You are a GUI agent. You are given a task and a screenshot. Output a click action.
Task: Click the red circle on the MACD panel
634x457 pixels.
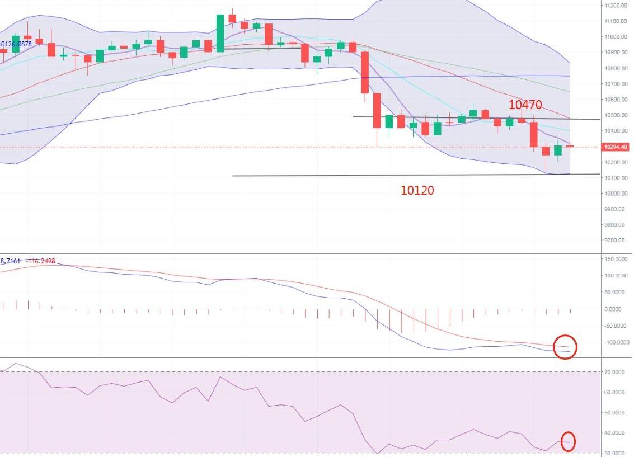pos(565,347)
